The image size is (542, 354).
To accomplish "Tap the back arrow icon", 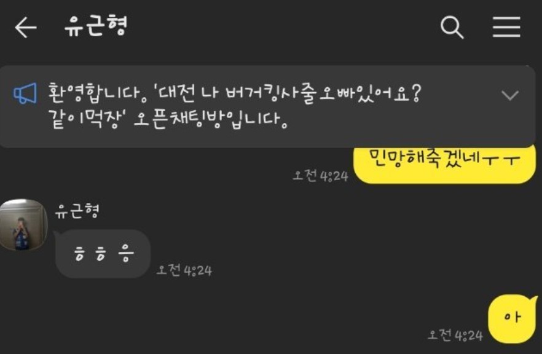I will click(26, 27).
